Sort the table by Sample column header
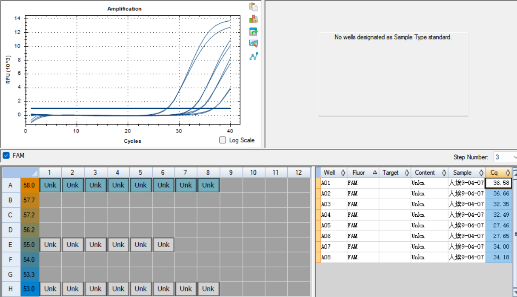Screen dimensions: 517x297 tap(467, 173)
